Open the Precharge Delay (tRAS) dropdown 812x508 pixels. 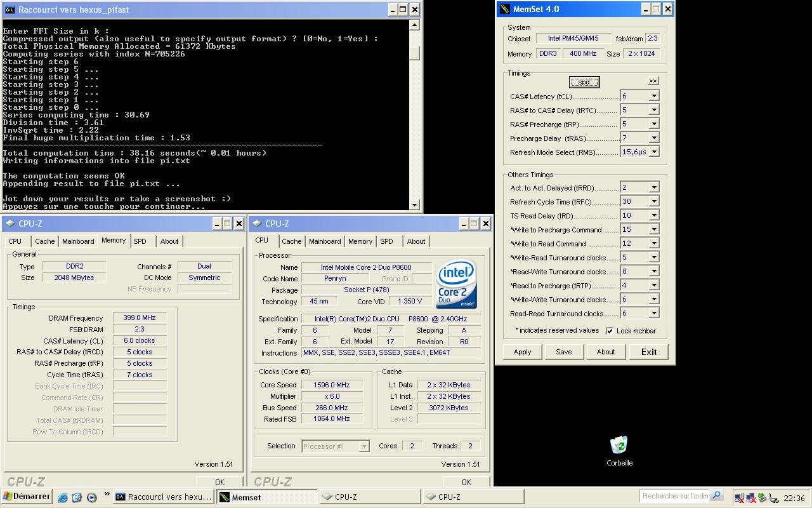(x=653, y=138)
